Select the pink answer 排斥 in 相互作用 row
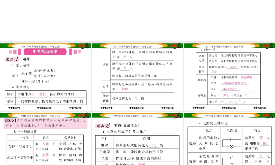This screenshot has height=165, width=275. pyautogui.click(x=233, y=67)
